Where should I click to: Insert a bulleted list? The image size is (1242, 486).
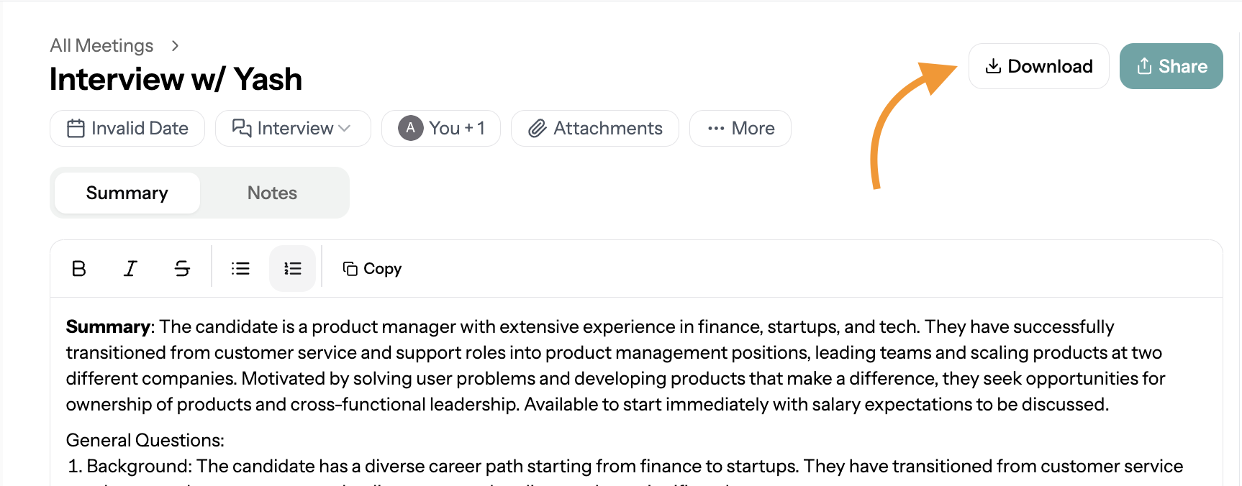[x=240, y=269]
